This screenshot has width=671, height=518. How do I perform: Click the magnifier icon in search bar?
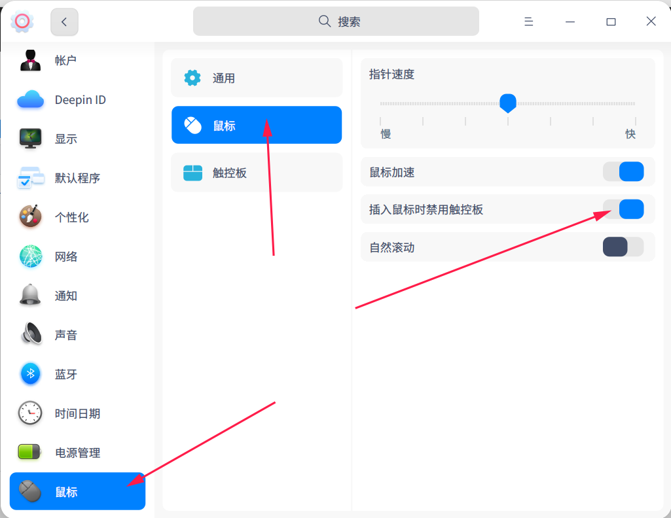[325, 22]
